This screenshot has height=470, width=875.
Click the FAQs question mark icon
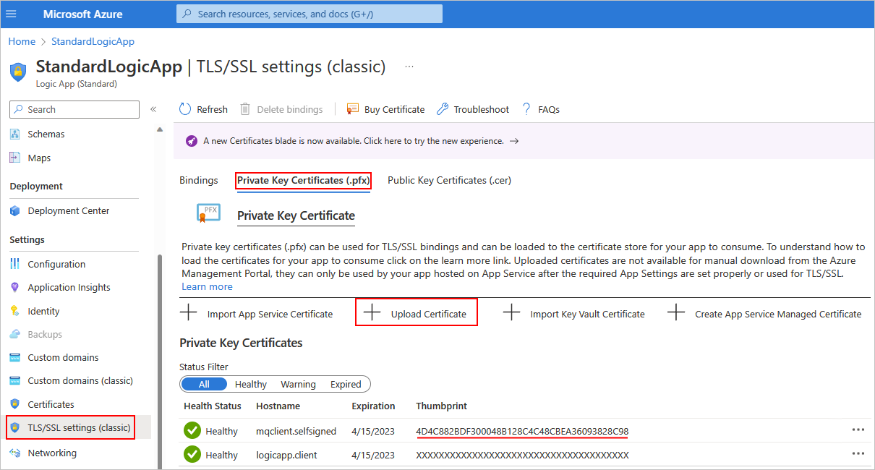click(x=526, y=109)
